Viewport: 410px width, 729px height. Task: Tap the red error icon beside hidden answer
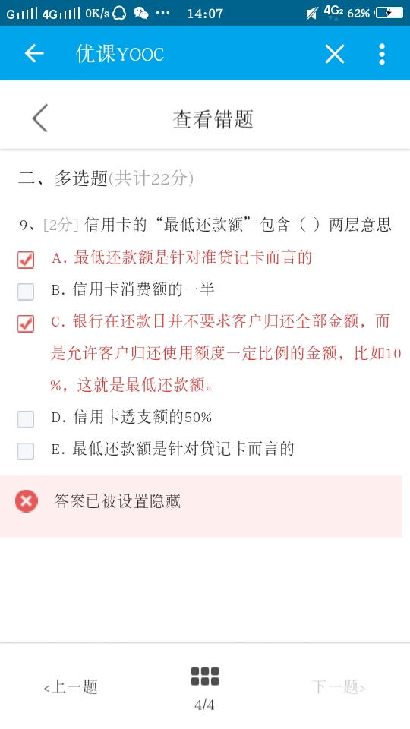coord(27,501)
